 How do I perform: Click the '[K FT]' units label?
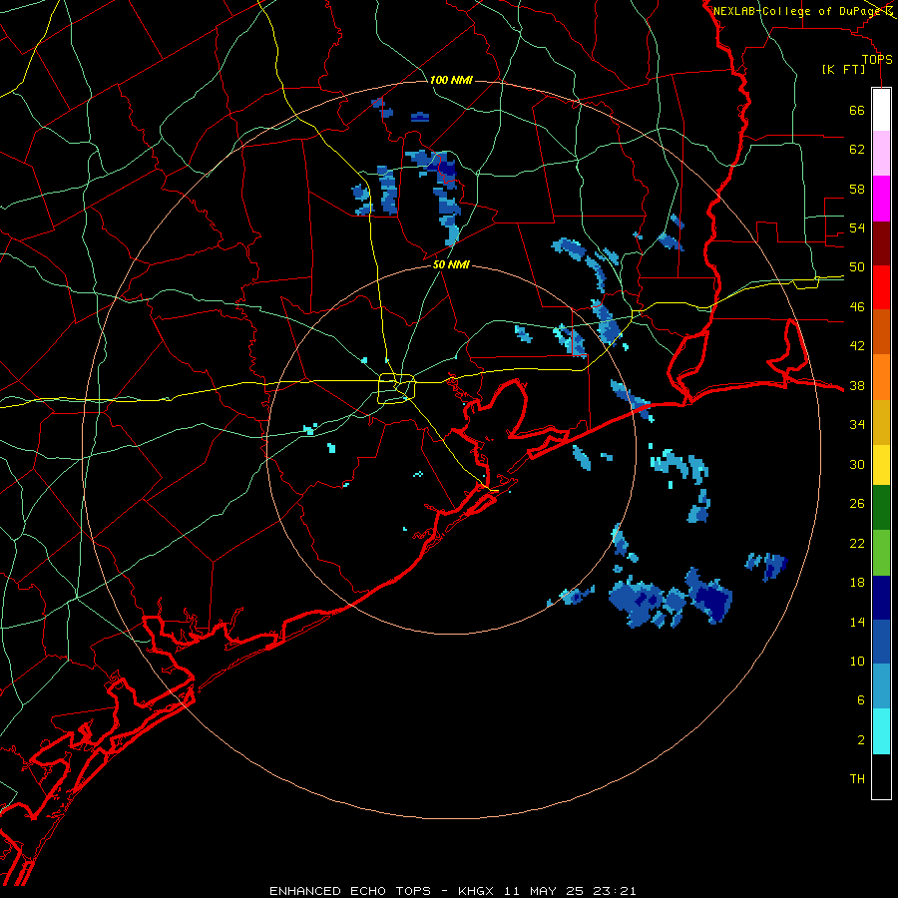pos(843,70)
